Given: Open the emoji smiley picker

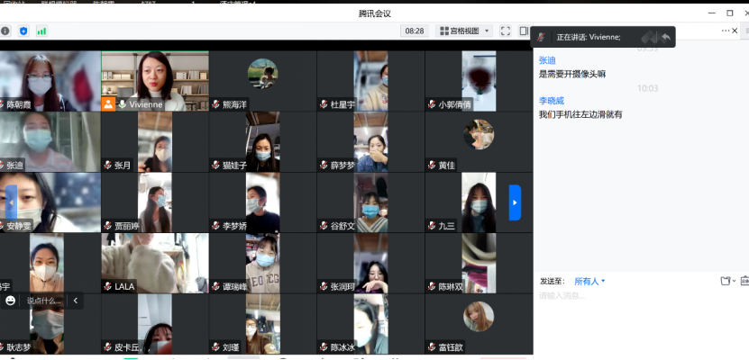Looking at the screenshot, I should [x=11, y=301].
